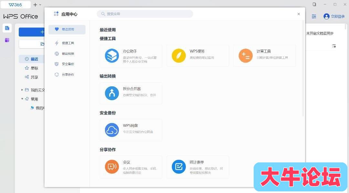Click the dialog vertical scrollbar

click(303, 69)
